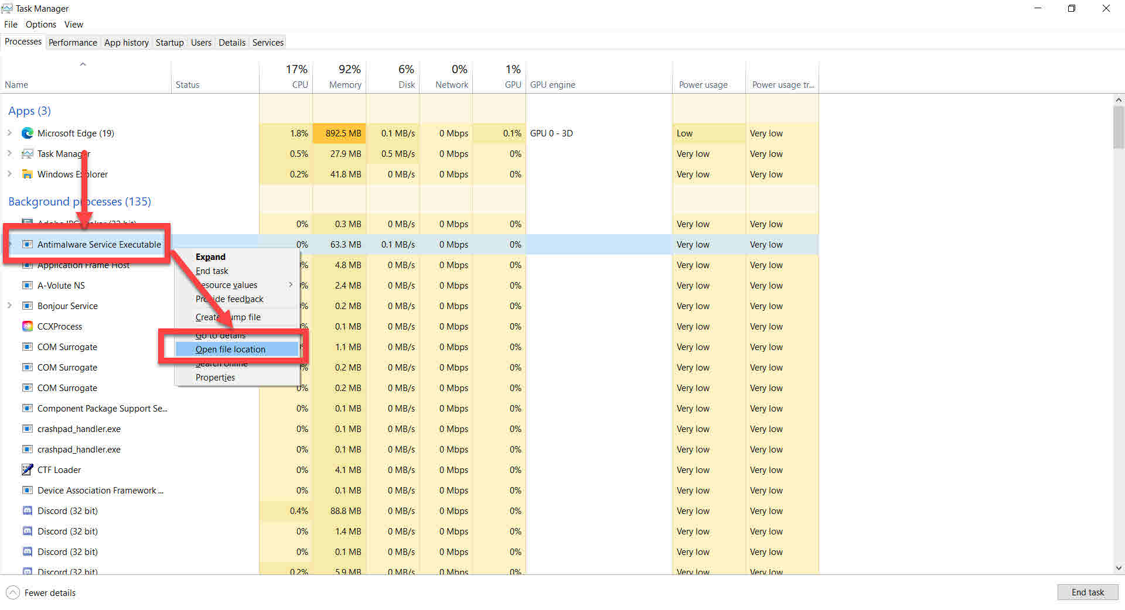
Task: Choose Create dump file in context menu
Action: pyautogui.click(x=238, y=317)
